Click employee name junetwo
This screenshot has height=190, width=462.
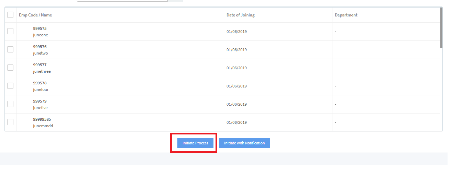(41, 53)
